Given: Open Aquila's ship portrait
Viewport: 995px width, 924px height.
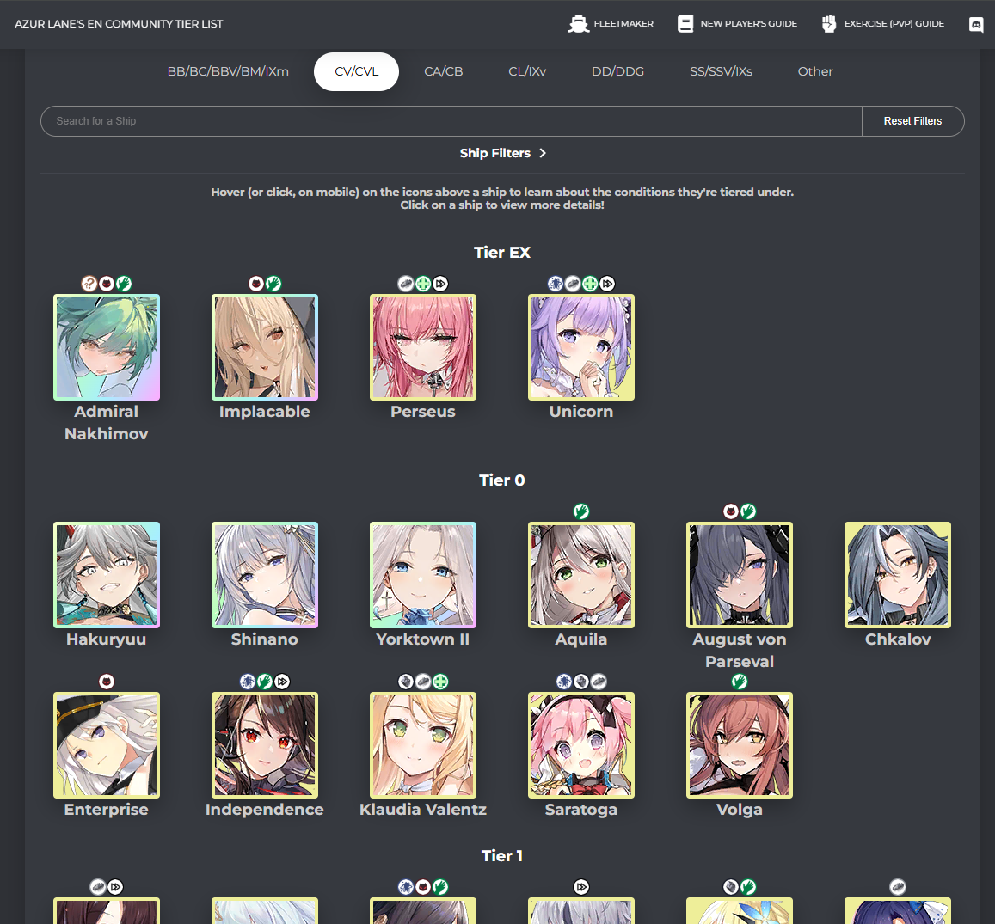Looking at the screenshot, I should 581,575.
